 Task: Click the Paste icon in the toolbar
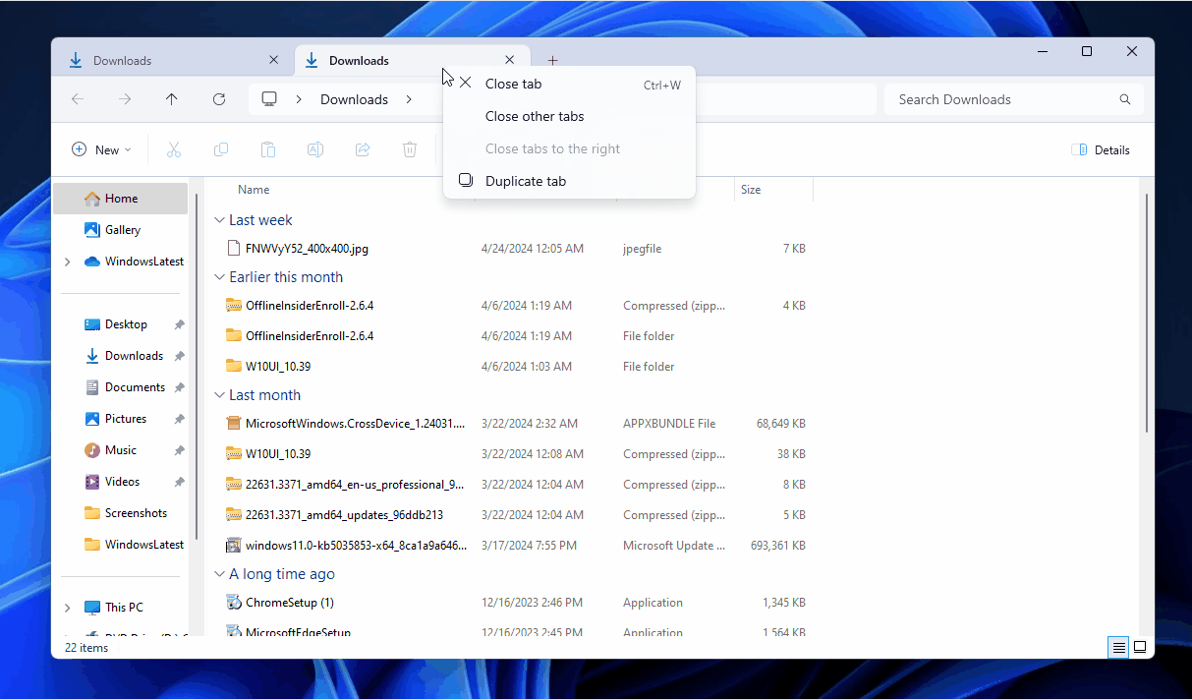point(267,149)
